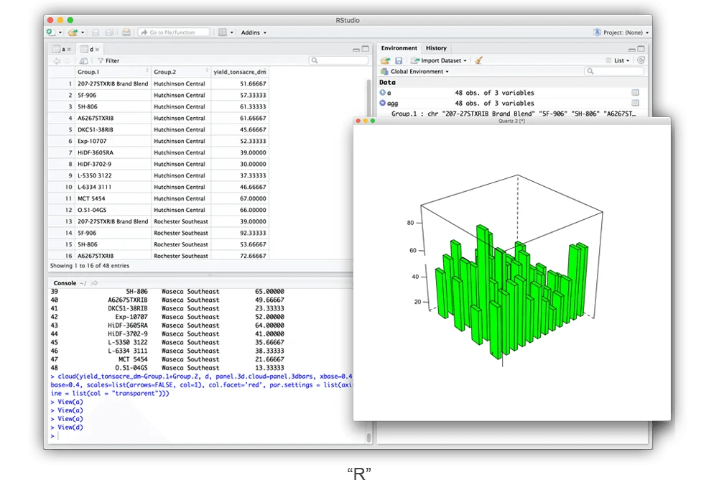
Task: Click the Print icon in the toolbar
Action: [126, 32]
